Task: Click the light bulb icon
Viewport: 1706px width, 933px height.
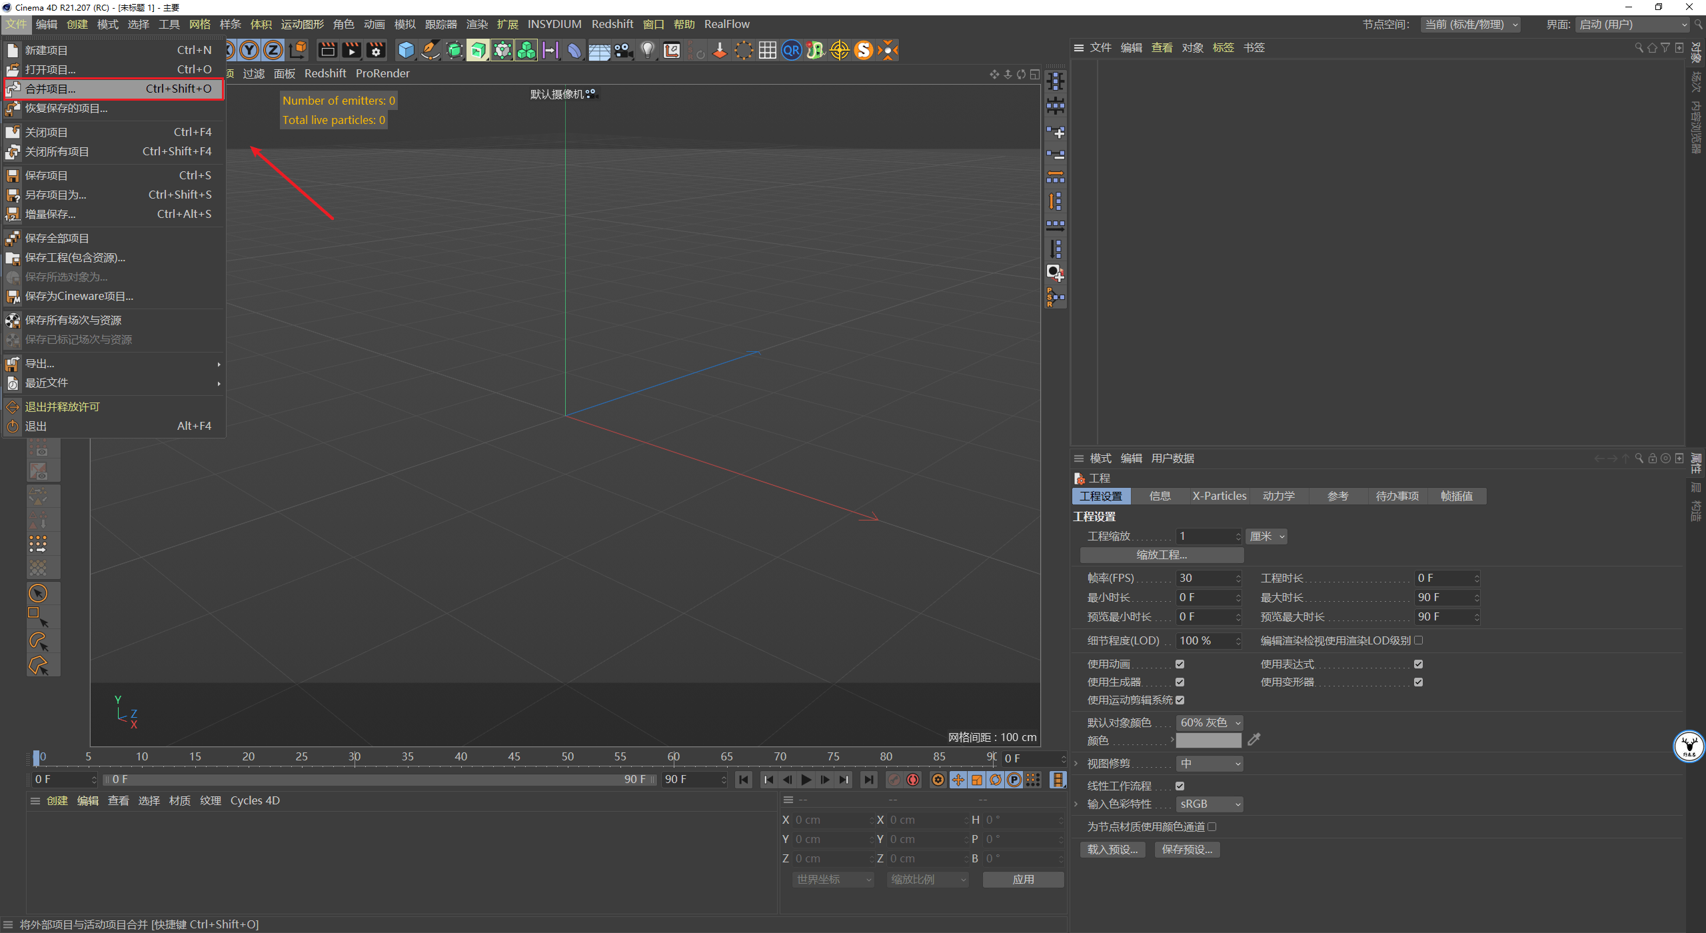Action: (648, 50)
